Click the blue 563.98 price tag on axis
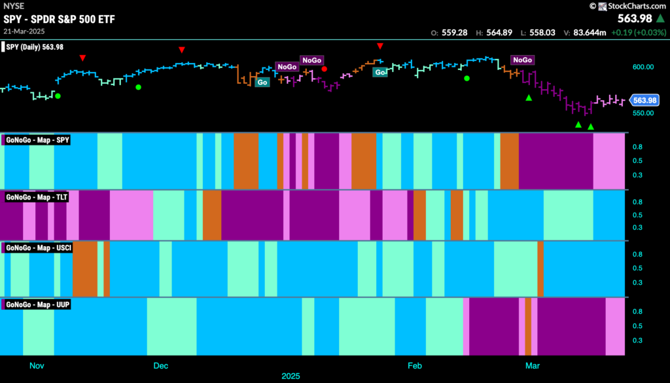670x383 pixels. point(645,100)
